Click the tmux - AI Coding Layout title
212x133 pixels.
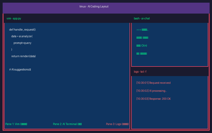94,6
